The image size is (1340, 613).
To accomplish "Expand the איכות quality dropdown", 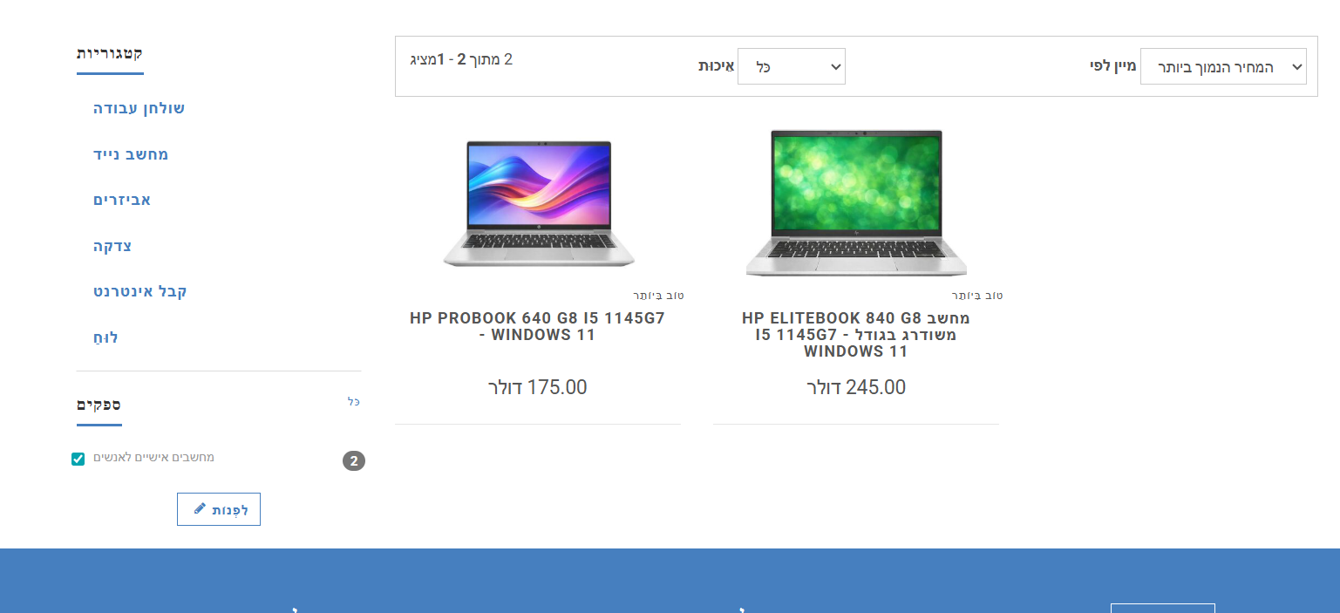I will (x=792, y=66).
